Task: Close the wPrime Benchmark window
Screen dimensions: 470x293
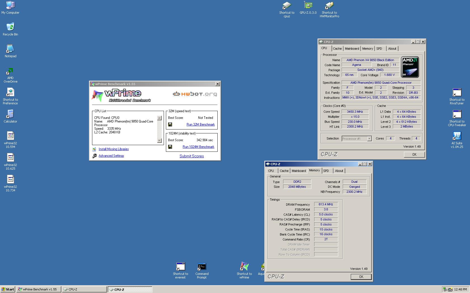Action: (217, 84)
